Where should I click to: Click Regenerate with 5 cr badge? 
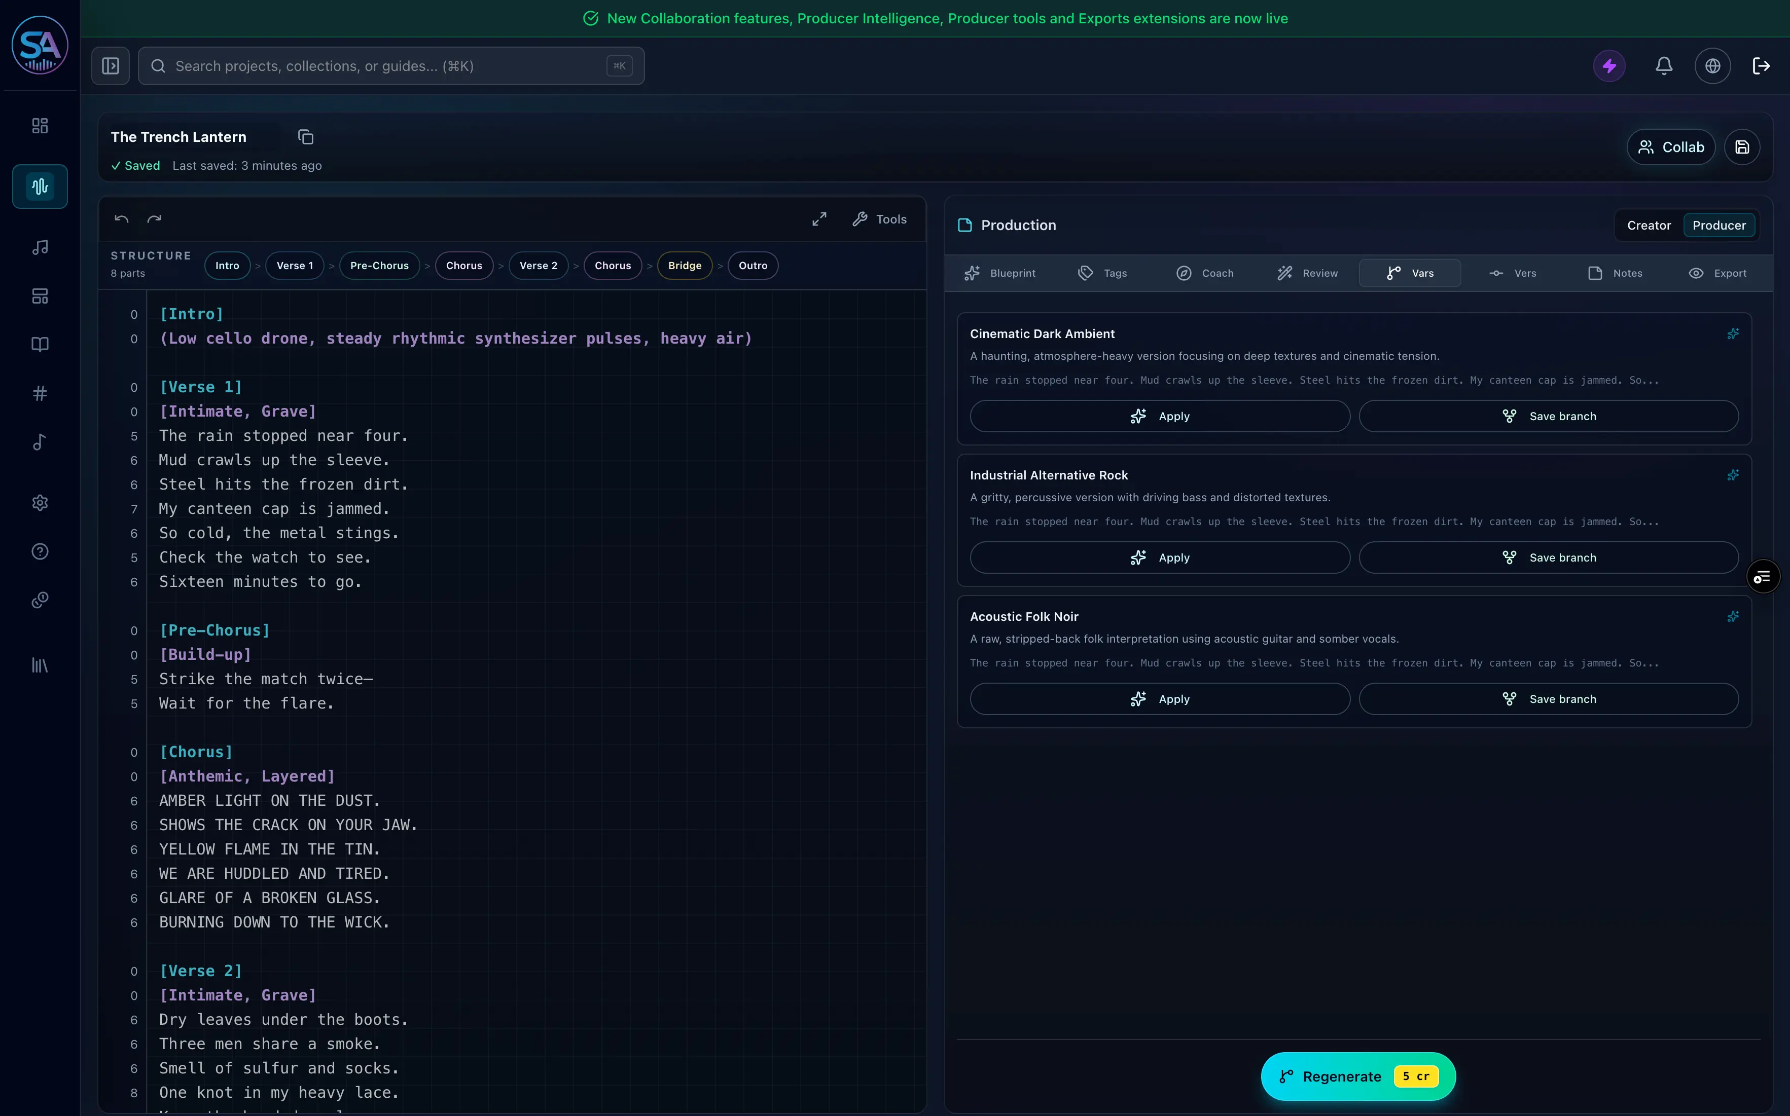pyautogui.click(x=1358, y=1077)
